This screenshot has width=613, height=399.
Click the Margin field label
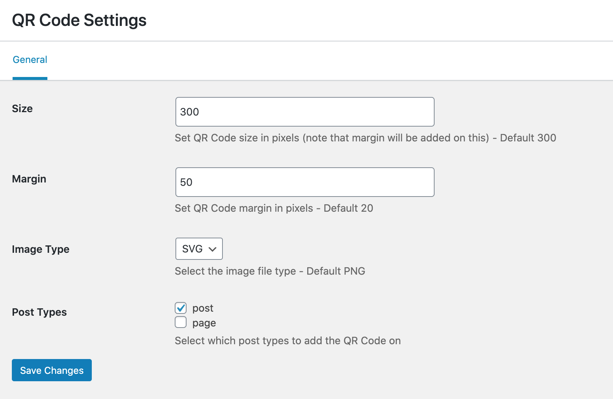click(x=29, y=179)
